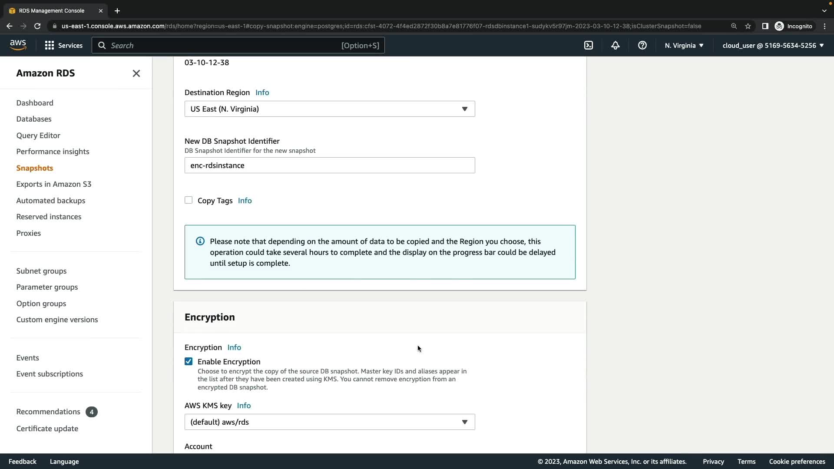Open the notifications bell
The width and height of the screenshot is (834, 469).
coord(616,45)
